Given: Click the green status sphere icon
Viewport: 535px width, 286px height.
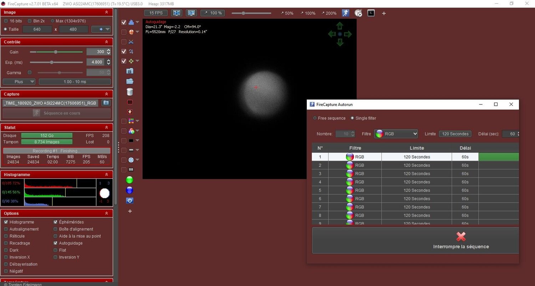Looking at the screenshot, I should [x=129, y=180].
